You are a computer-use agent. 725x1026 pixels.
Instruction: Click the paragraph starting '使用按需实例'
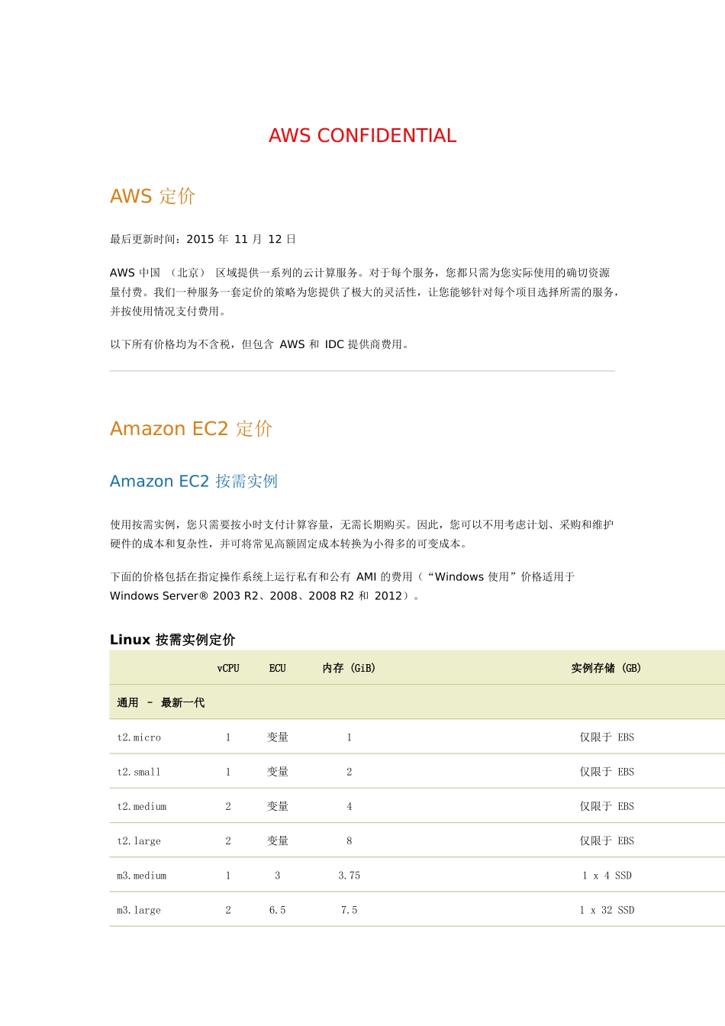(x=362, y=534)
